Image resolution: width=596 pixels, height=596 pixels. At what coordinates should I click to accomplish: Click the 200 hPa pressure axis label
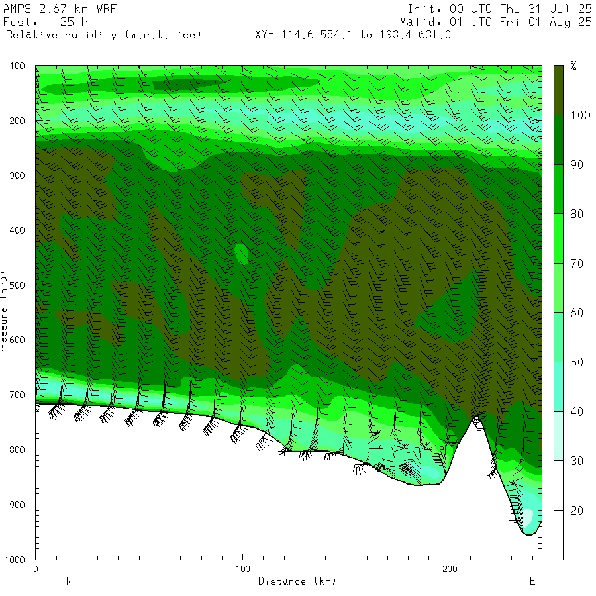coord(17,121)
